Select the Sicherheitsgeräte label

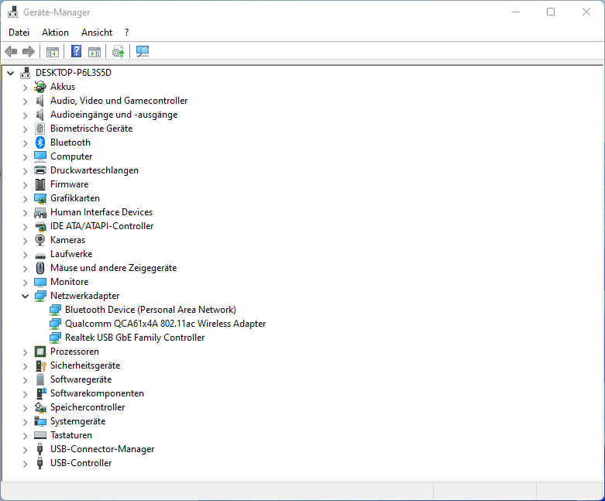(85, 365)
